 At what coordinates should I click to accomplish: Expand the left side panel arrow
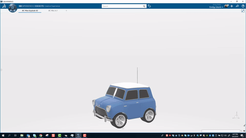(x=1, y=70)
